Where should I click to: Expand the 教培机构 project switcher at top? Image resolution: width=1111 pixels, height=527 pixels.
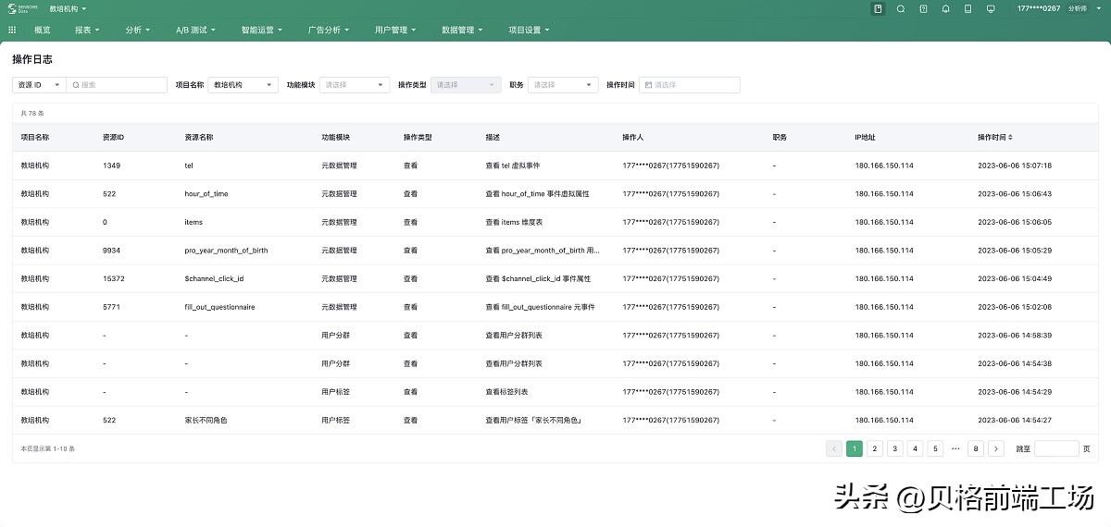(x=67, y=8)
